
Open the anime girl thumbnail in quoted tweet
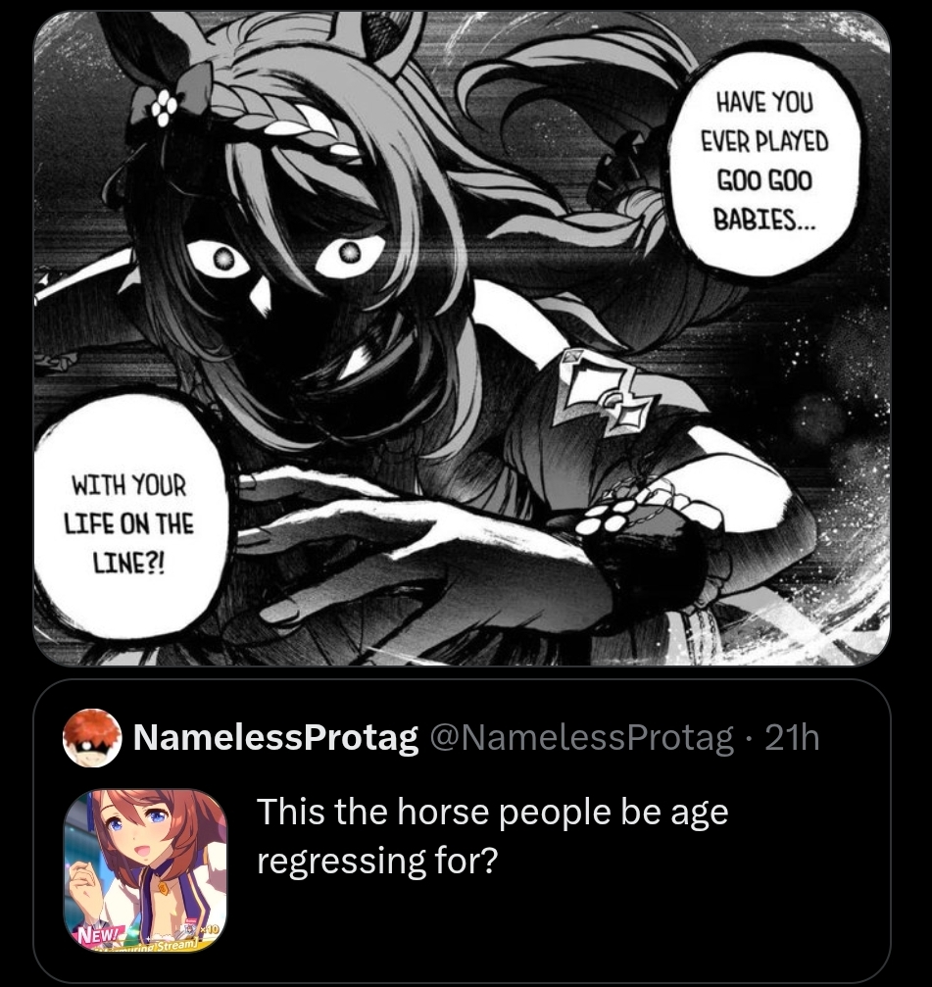click(x=145, y=869)
